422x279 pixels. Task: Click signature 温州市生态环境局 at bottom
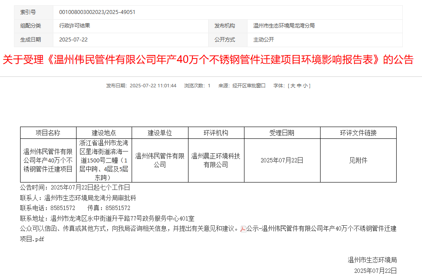point(372,260)
